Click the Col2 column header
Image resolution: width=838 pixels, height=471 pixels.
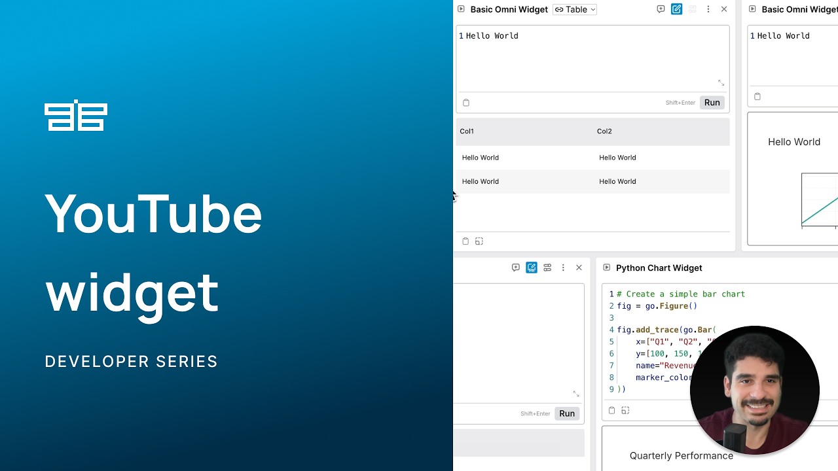(604, 131)
